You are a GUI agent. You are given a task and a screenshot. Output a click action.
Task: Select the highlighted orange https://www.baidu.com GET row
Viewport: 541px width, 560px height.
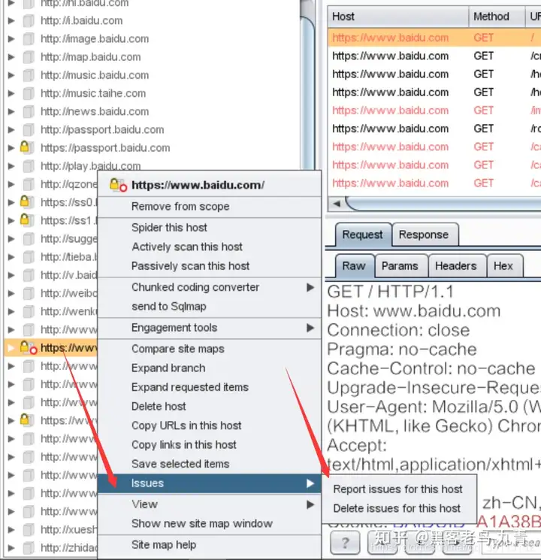pos(434,38)
